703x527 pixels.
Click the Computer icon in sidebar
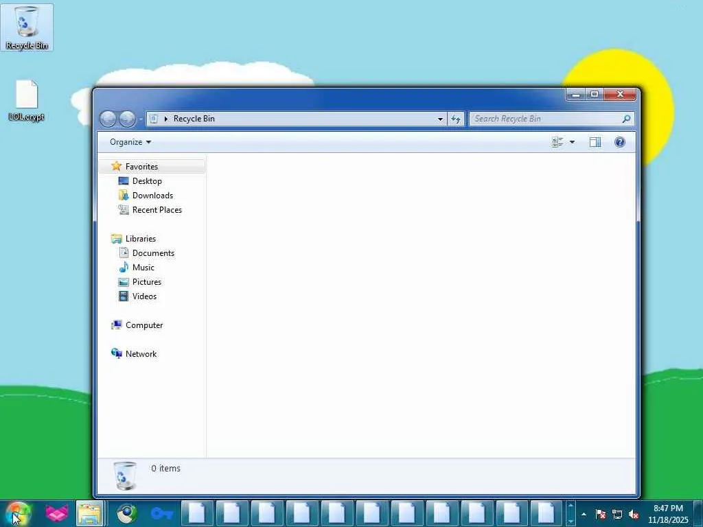(117, 325)
